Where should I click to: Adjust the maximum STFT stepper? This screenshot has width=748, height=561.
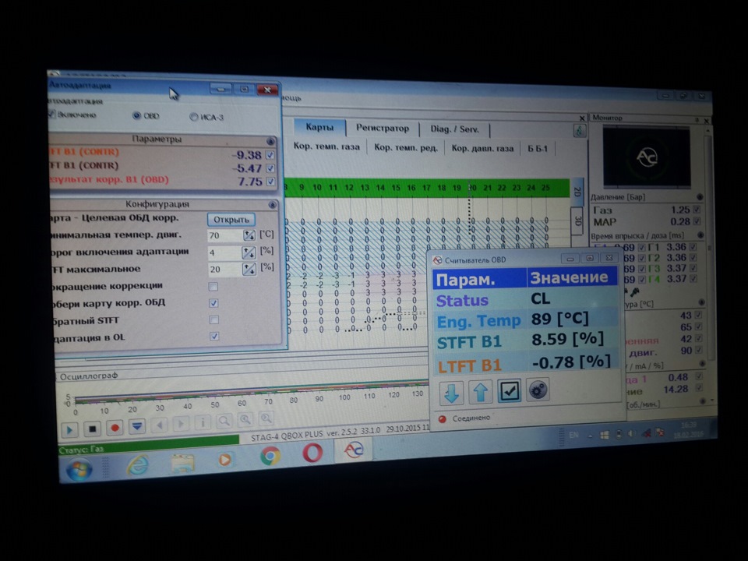point(249,269)
